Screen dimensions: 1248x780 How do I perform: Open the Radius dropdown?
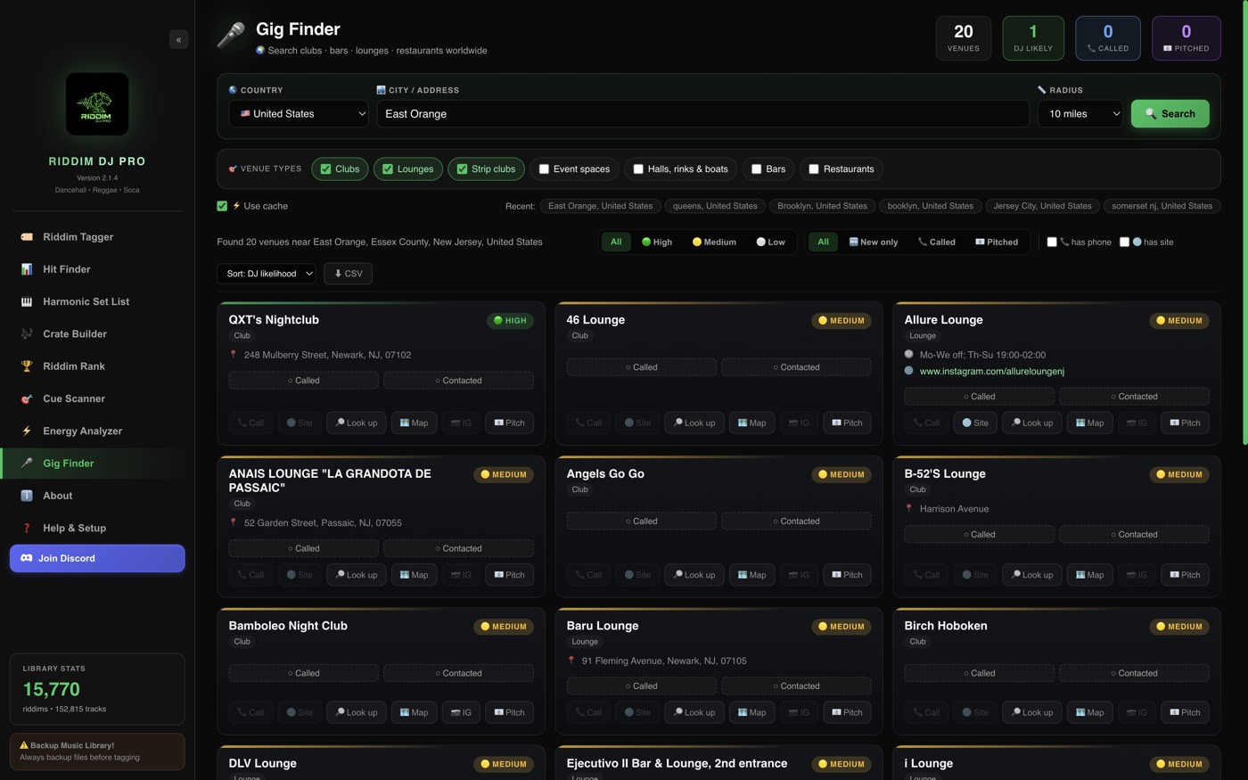point(1080,114)
